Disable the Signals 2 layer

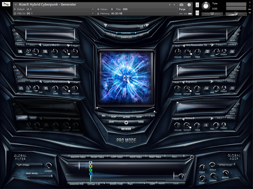(231, 81)
